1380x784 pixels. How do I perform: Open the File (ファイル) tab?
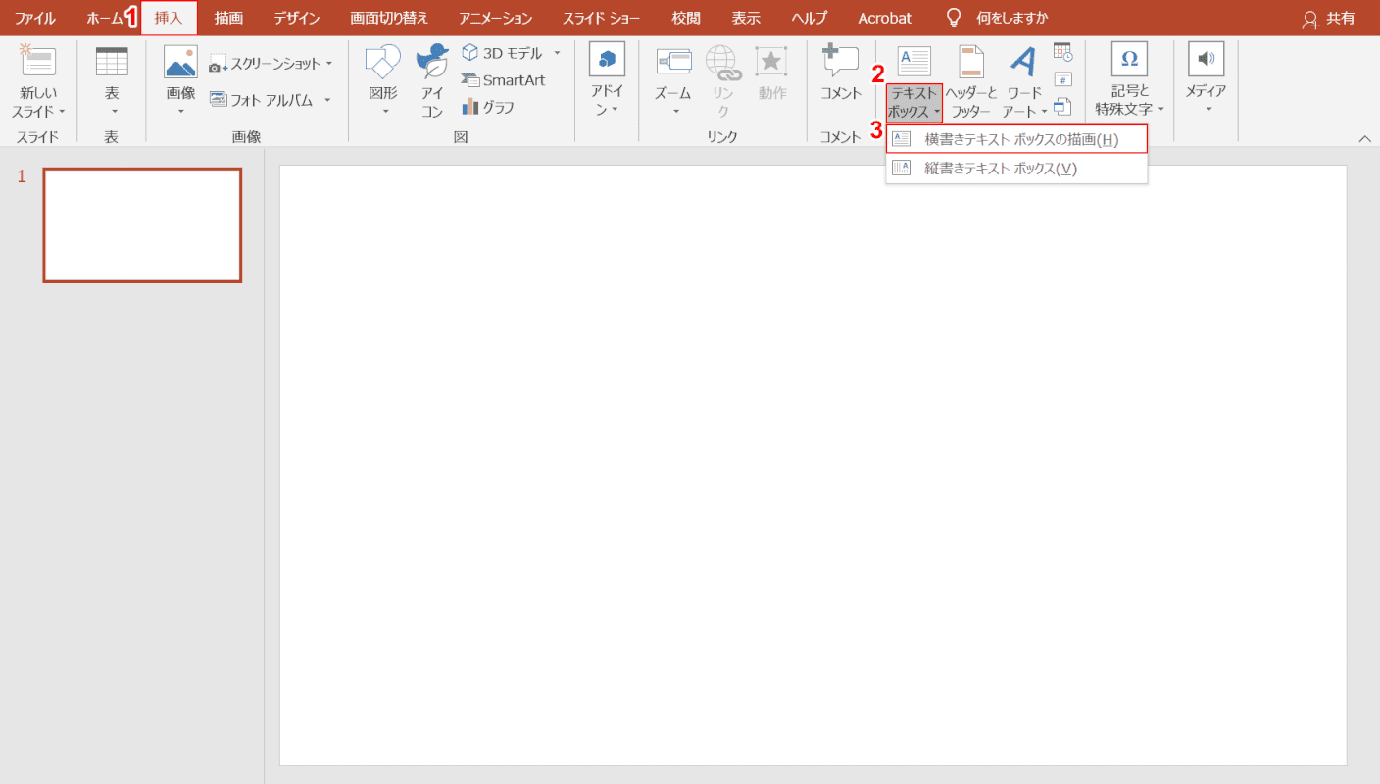[x=35, y=18]
